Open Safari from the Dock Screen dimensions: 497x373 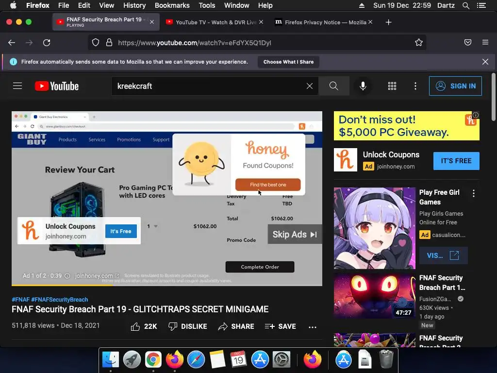click(196, 359)
